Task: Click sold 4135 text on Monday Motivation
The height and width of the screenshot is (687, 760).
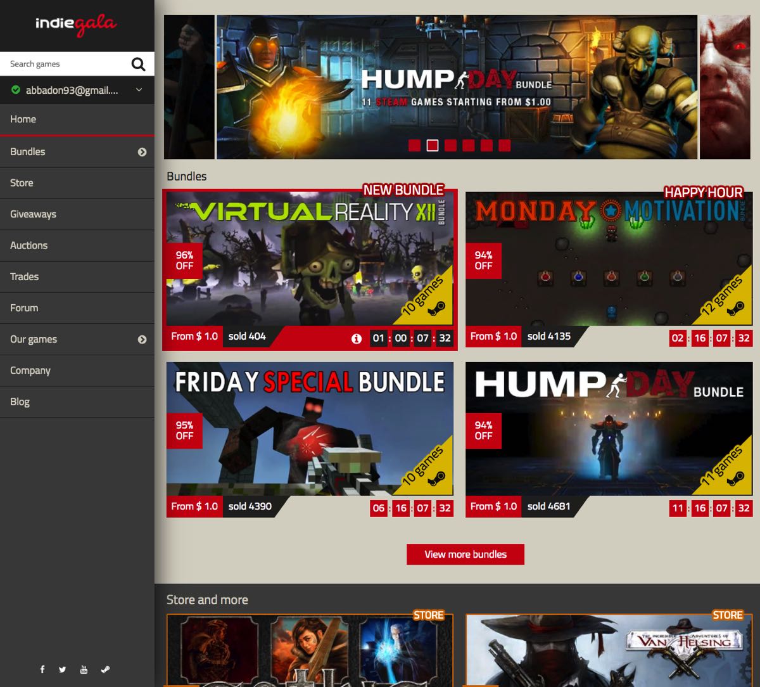Action: (x=549, y=337)
